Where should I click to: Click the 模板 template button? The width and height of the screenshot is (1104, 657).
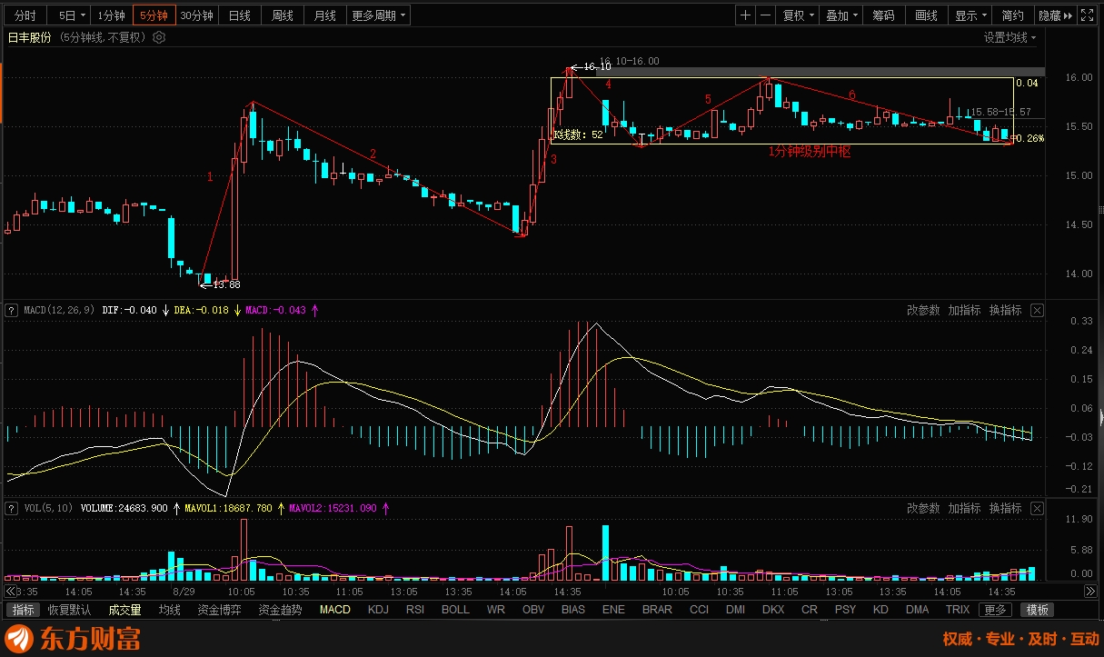click(x=1037, y=610)
